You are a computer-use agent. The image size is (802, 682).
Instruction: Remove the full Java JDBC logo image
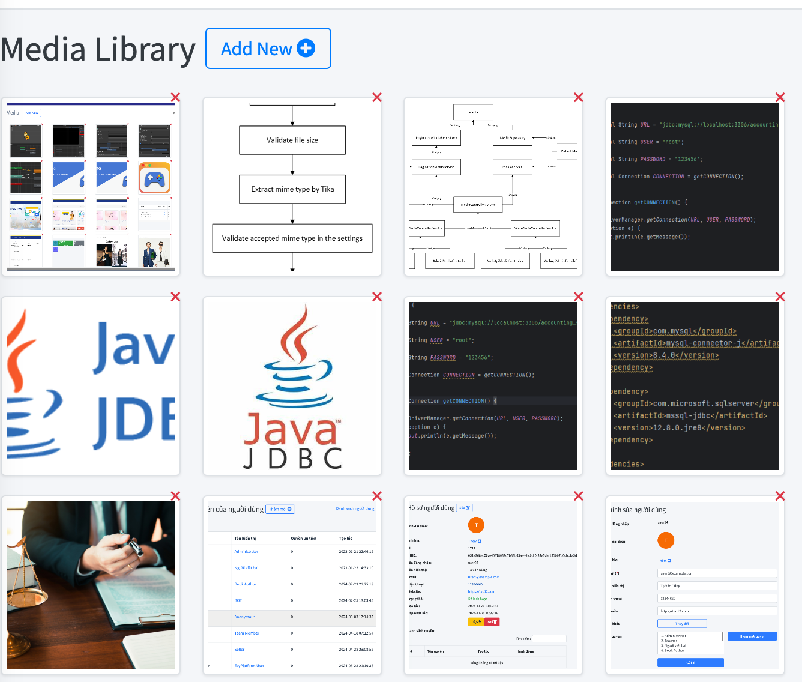pyautogui.click(x=377, y=297)
